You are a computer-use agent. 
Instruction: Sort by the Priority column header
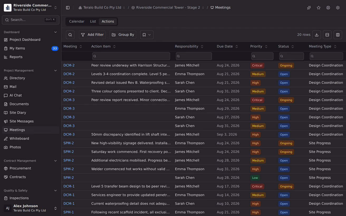[x=259, y=46]
